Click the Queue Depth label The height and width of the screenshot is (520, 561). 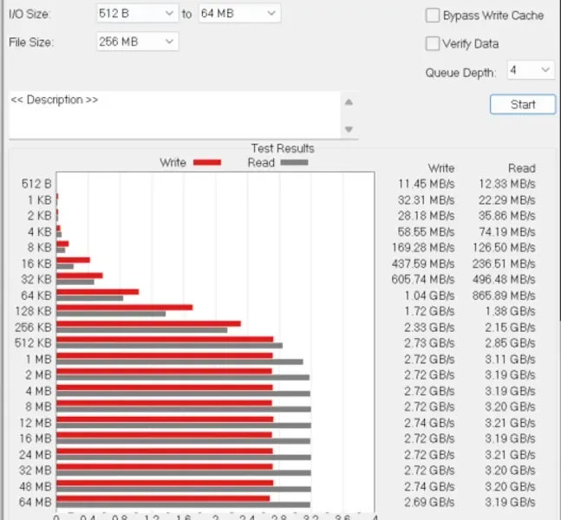pos(460,73)
